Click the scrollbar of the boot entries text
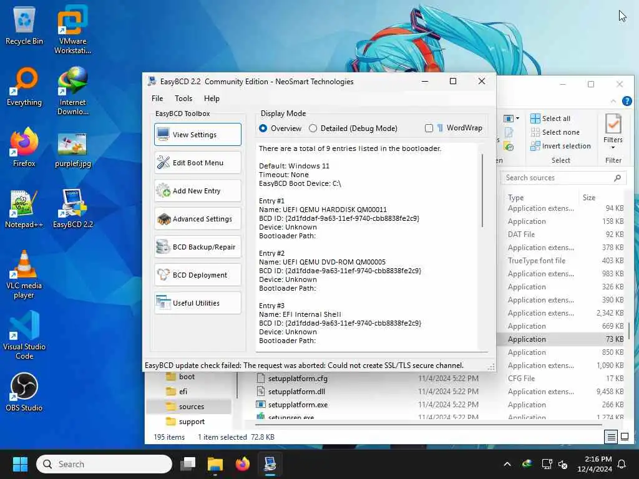 pos(482,190)
